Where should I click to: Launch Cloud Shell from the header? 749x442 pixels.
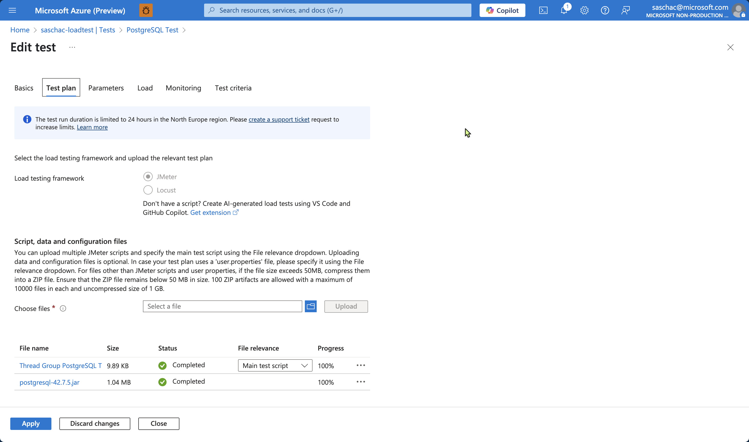coord(543,11)
